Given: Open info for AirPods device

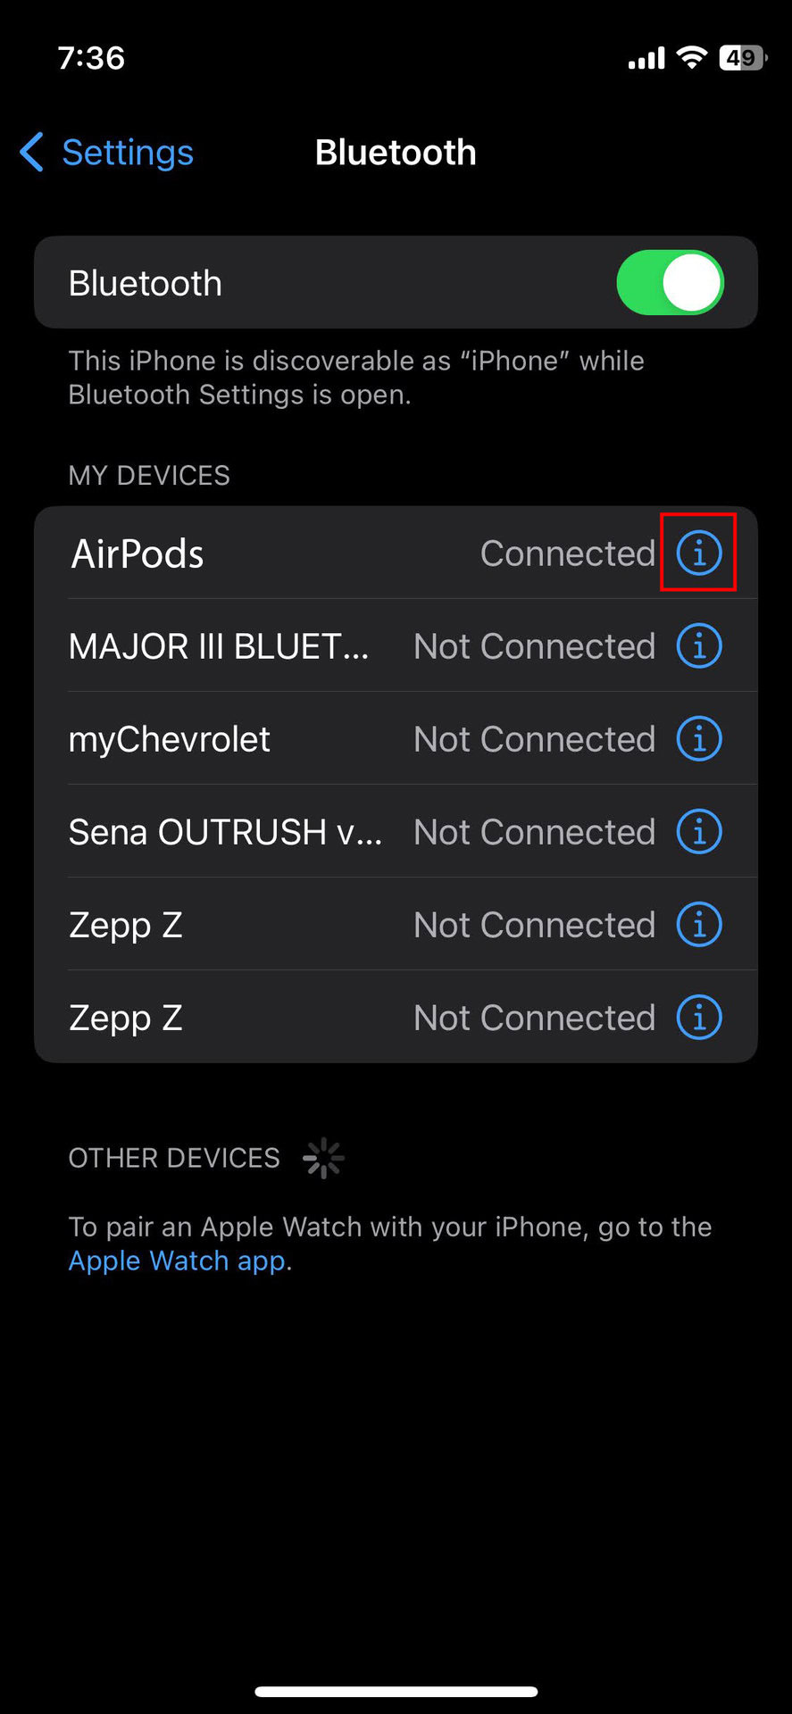Looking at the screenshot, I should coord(698,553).
